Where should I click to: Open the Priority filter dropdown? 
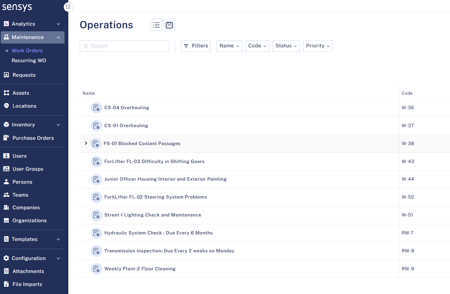pyautogui.click(x=318, y=46)
